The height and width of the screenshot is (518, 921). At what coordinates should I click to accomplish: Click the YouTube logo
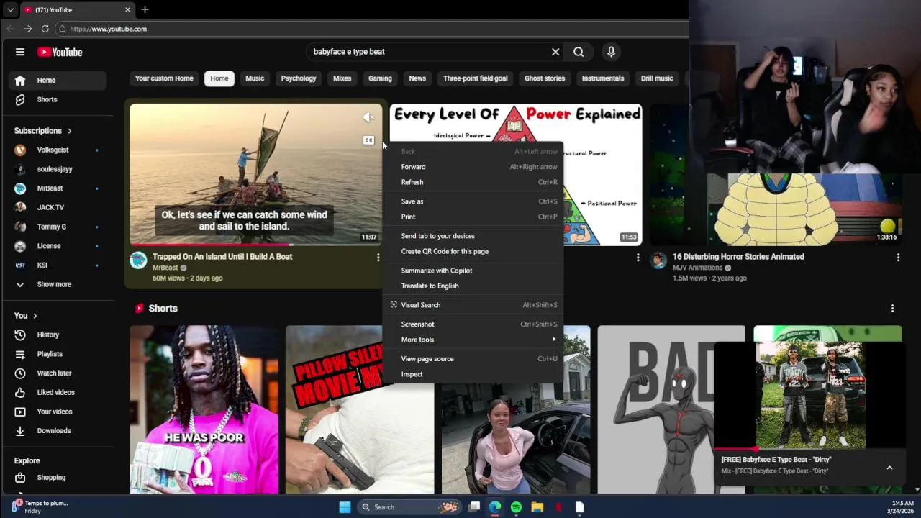pyautogui.click(x=60, y=52)
